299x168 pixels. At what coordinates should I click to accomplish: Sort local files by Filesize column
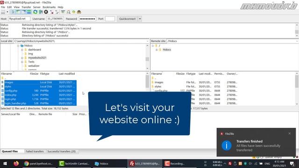pyautogui.click(x=34, y=74)
